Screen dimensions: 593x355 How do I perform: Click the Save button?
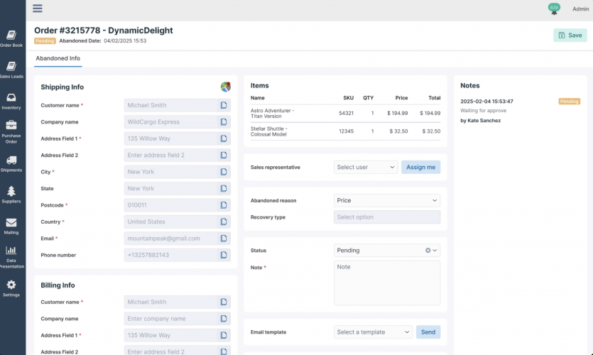(x=570, y=35)
